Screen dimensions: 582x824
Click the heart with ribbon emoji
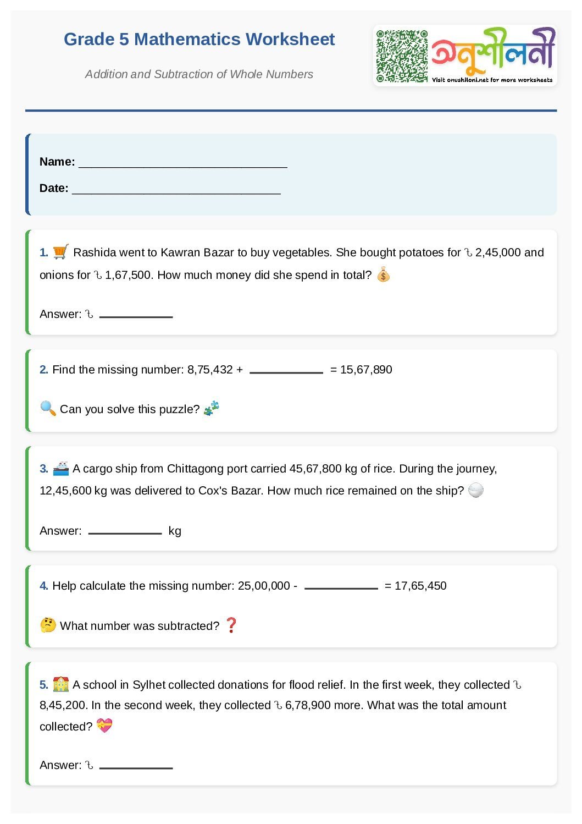click(104, 726)
